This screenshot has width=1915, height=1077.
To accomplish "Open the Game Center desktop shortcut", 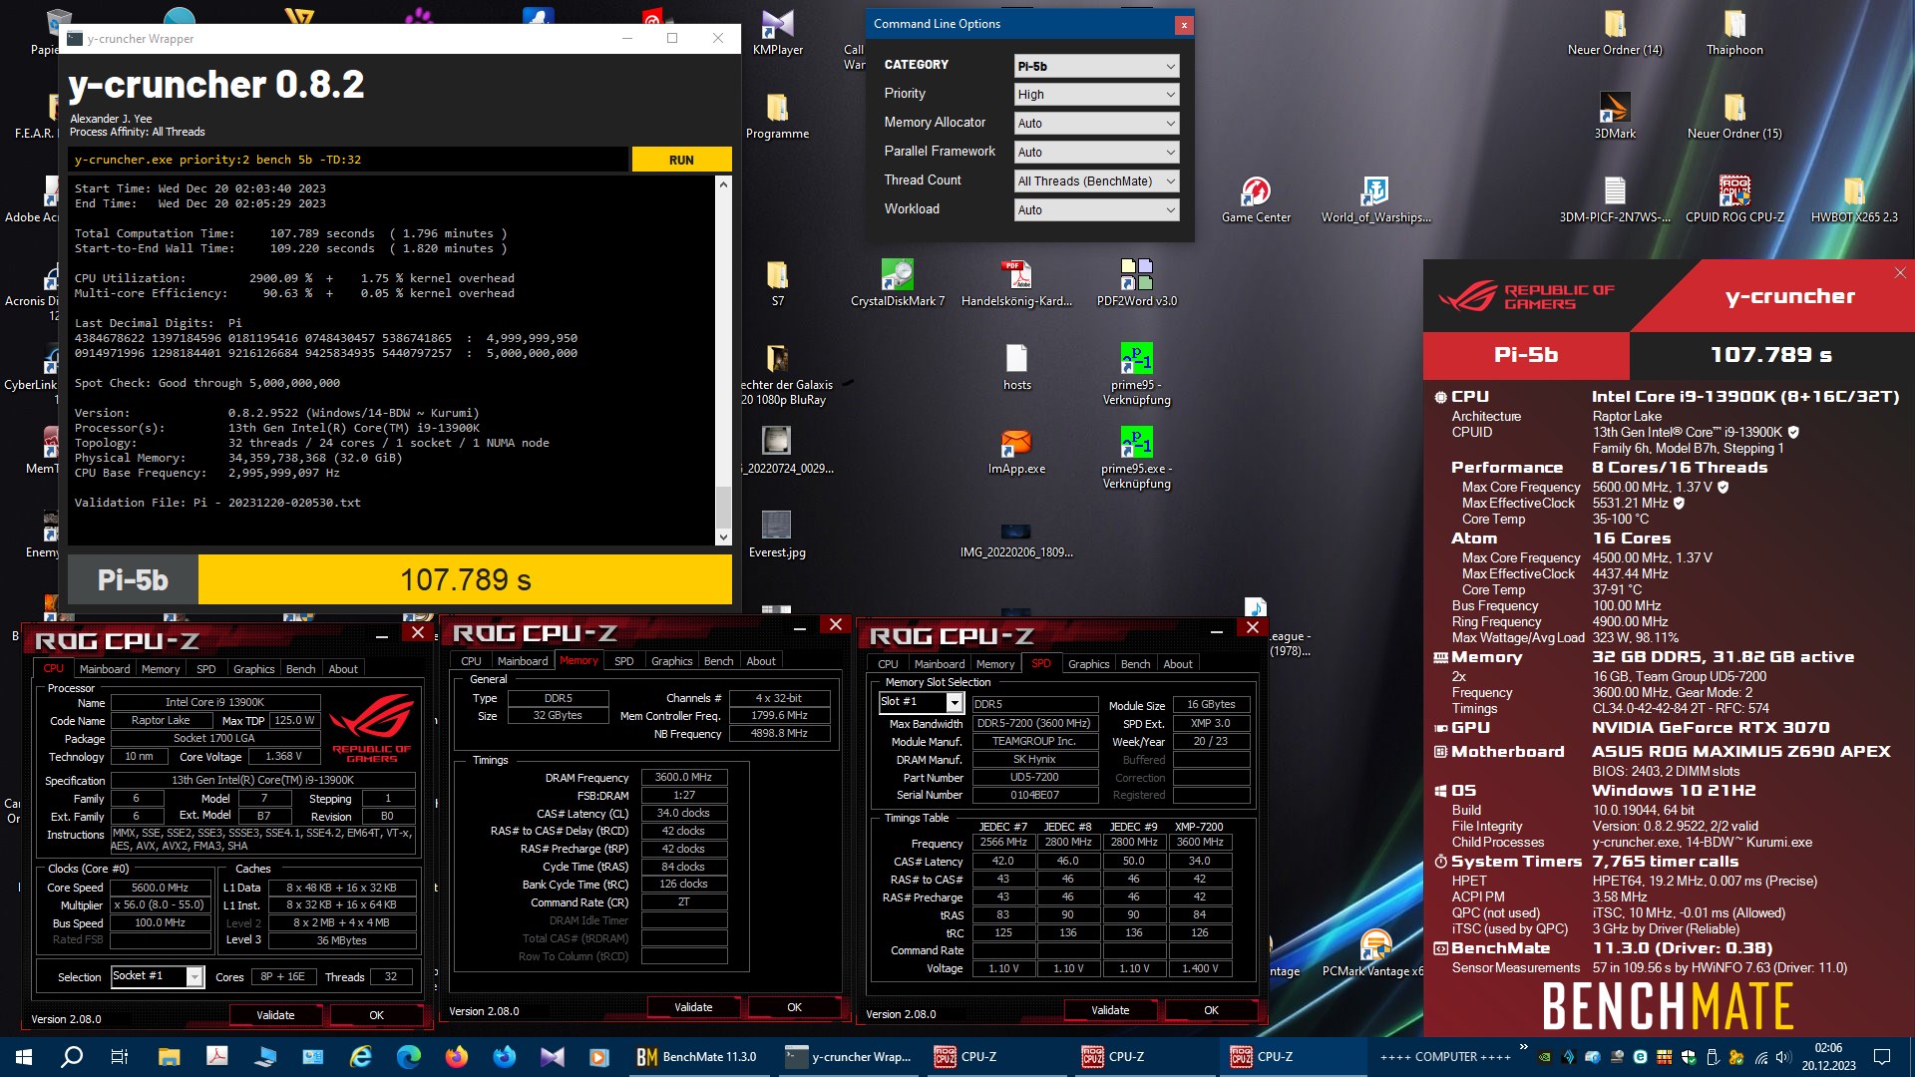I will coord(1256,199).
